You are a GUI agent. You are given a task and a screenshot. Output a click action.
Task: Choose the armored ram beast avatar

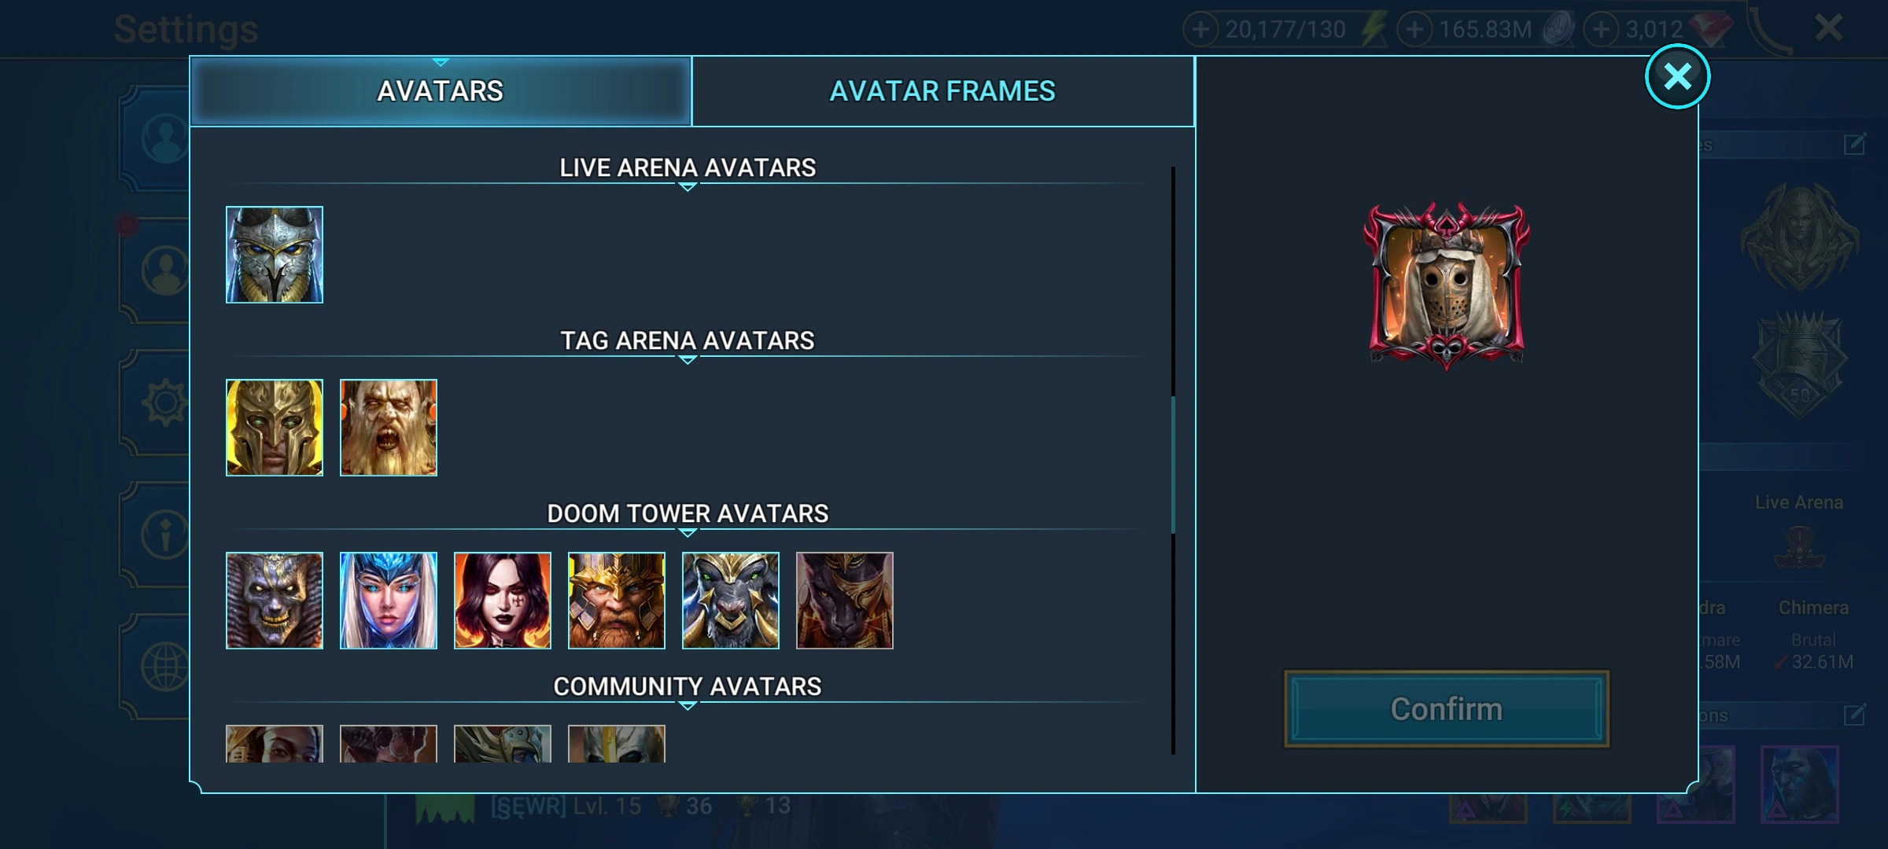(731, 601)
